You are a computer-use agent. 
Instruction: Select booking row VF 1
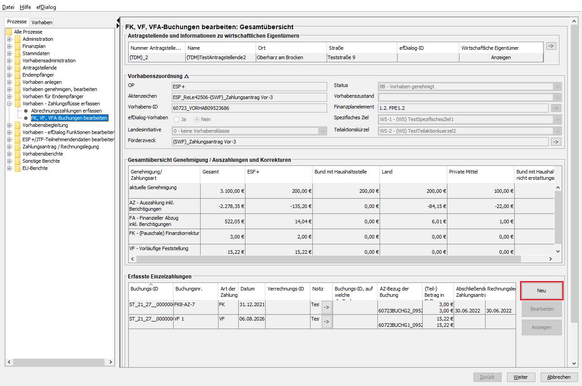(x=322, y=321)
